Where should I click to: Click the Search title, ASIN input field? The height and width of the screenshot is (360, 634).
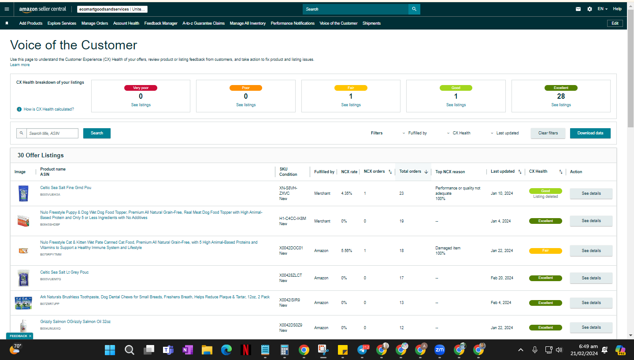pos(52,133)
